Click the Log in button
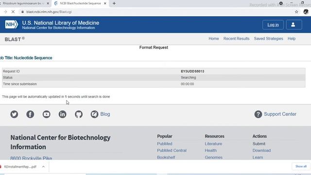 coord(273,25)
